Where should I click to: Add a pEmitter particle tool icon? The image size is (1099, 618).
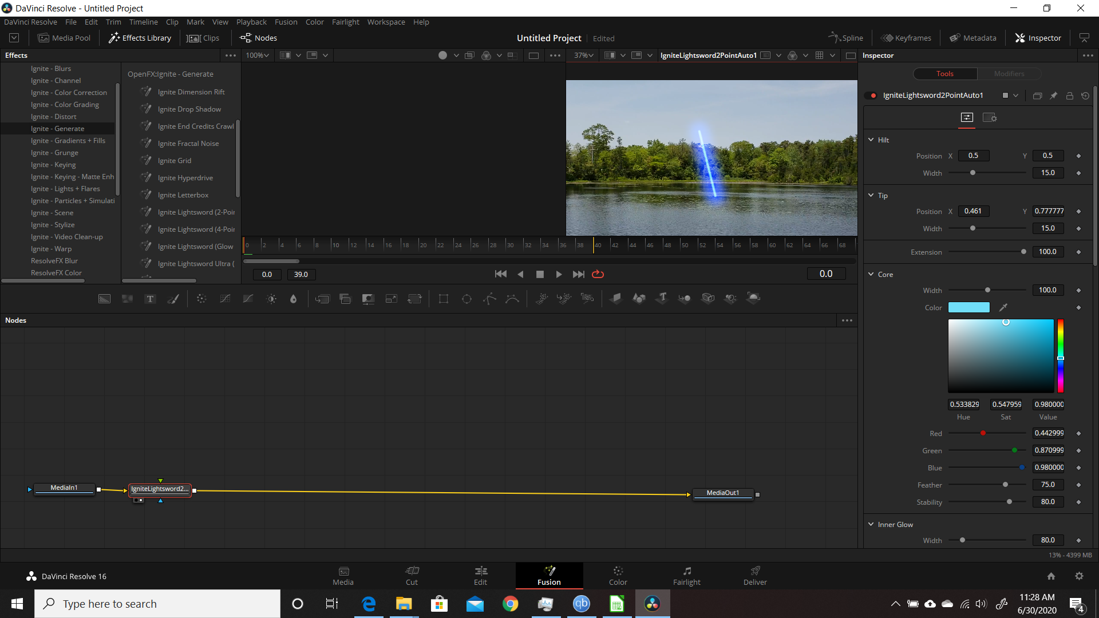541,299
